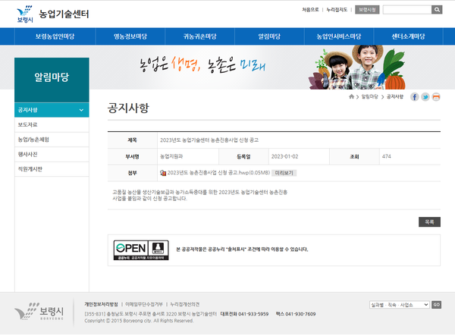Download the 2023년도 농촌진흥사업 신청 공고 hwp file

click(x=219, y=173)
